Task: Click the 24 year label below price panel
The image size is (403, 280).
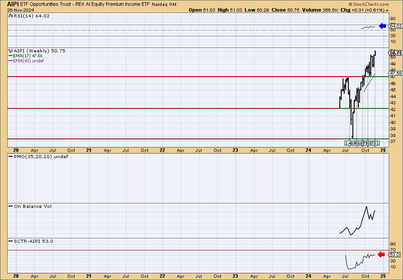Action: click(309, 150)
